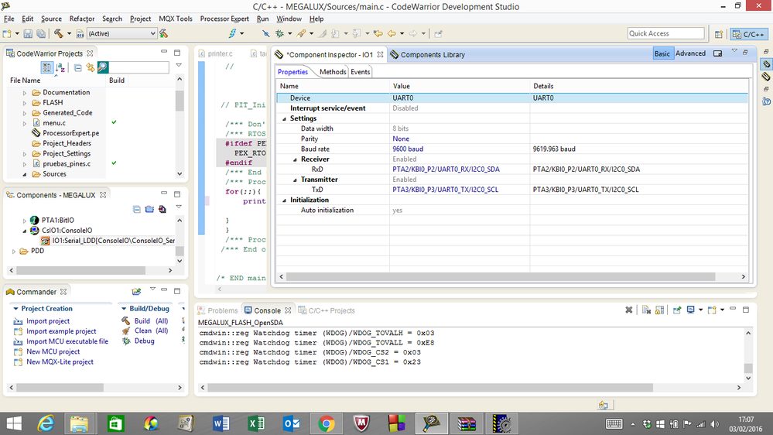Click the Link with Editor icon in Projects
The height and width of the screenshot is (435, 773).
90,68
